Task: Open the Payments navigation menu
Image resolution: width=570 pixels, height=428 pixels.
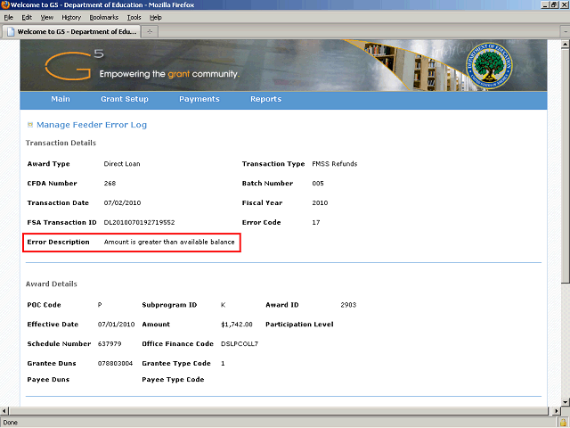Action: (x=199, y=99)
